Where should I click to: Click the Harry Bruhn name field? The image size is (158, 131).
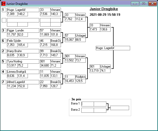23,51
